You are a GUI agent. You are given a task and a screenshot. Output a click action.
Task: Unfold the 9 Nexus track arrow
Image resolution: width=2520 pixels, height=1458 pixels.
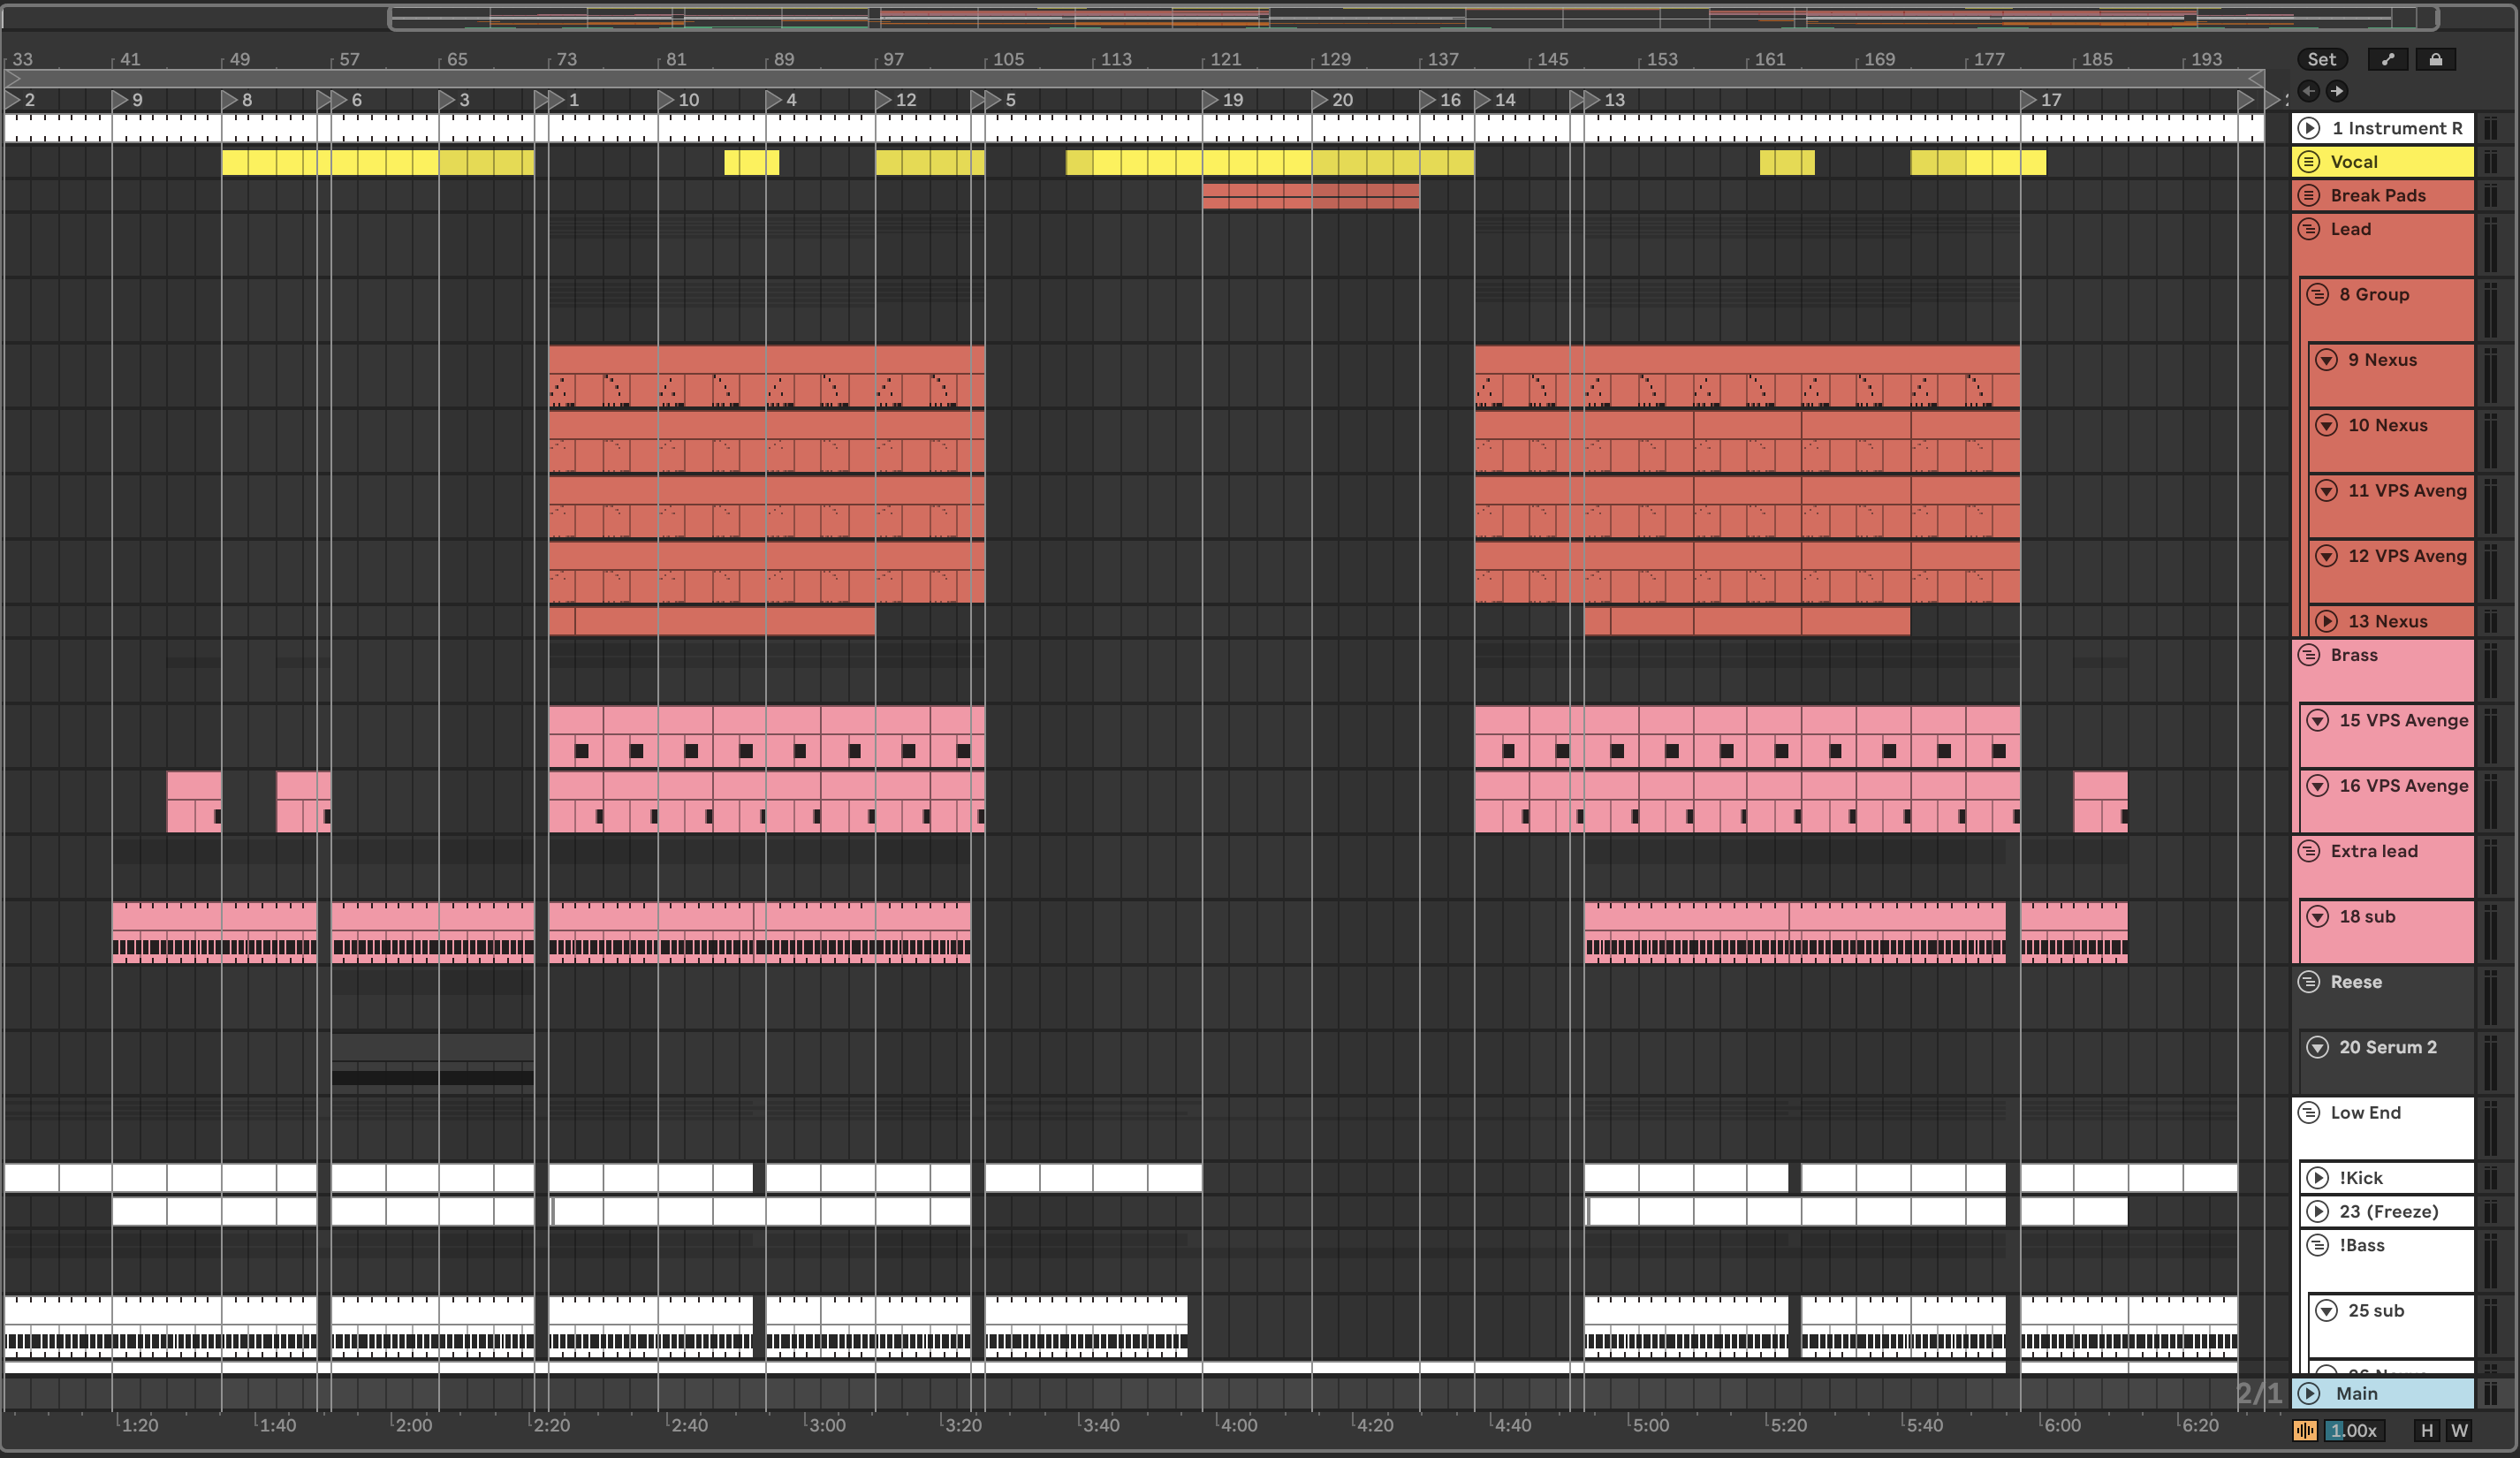2327,360
